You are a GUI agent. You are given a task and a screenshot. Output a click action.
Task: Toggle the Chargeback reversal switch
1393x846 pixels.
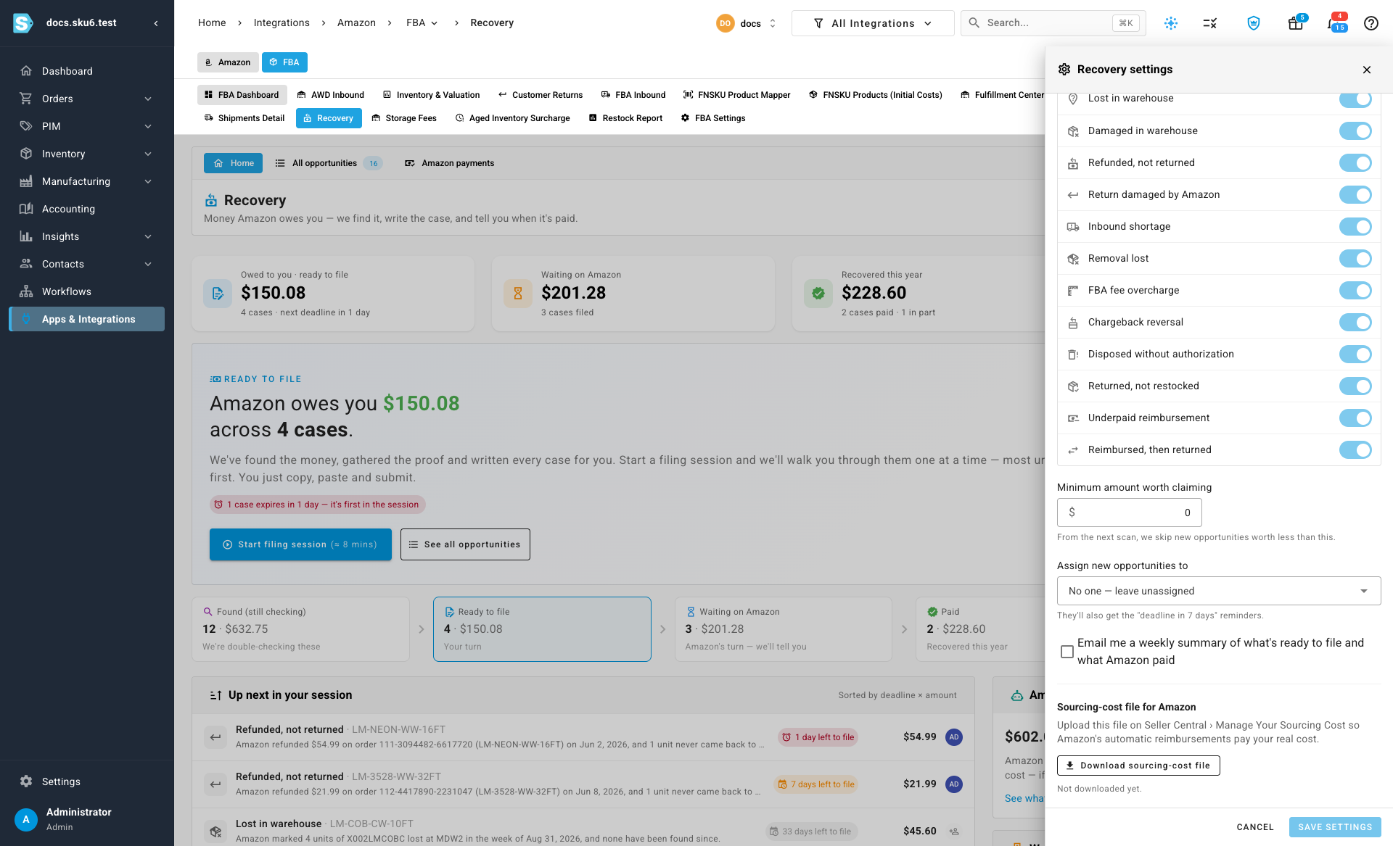tap(1355, 323)
